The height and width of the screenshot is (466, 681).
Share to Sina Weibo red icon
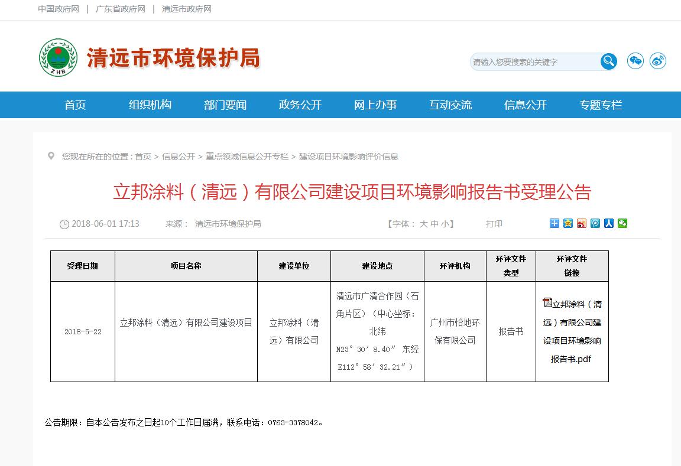(x=582, y=223)
